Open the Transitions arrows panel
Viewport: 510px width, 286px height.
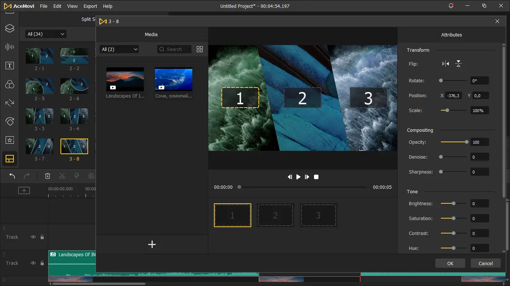coord(10,103)
